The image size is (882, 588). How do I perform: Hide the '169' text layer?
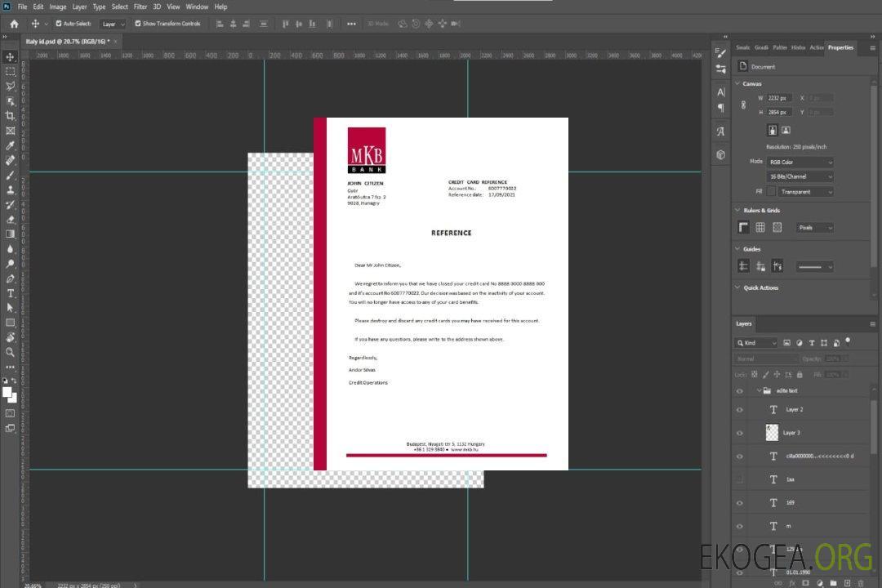click(x=740, y=503)
